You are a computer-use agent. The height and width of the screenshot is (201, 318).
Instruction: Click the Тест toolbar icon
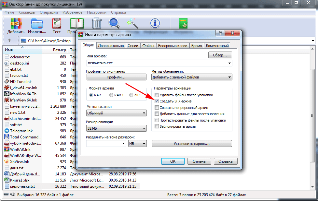57,23
